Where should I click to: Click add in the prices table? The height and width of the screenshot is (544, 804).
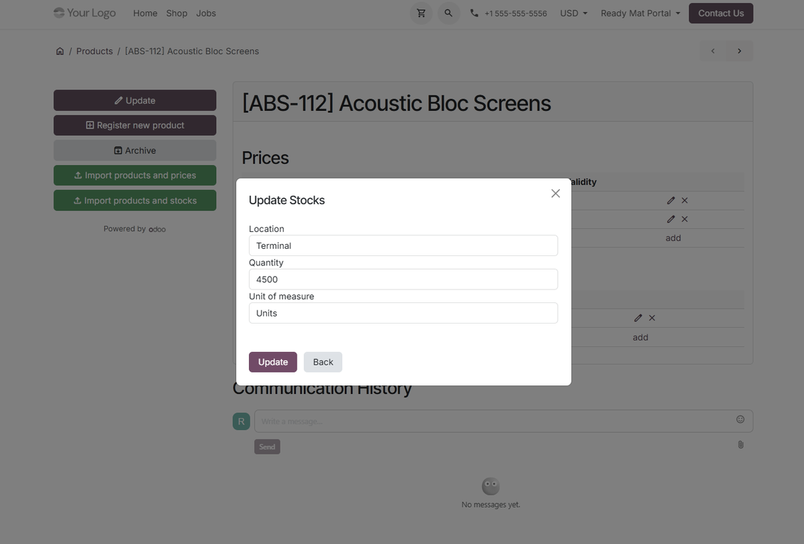(673, 238)
